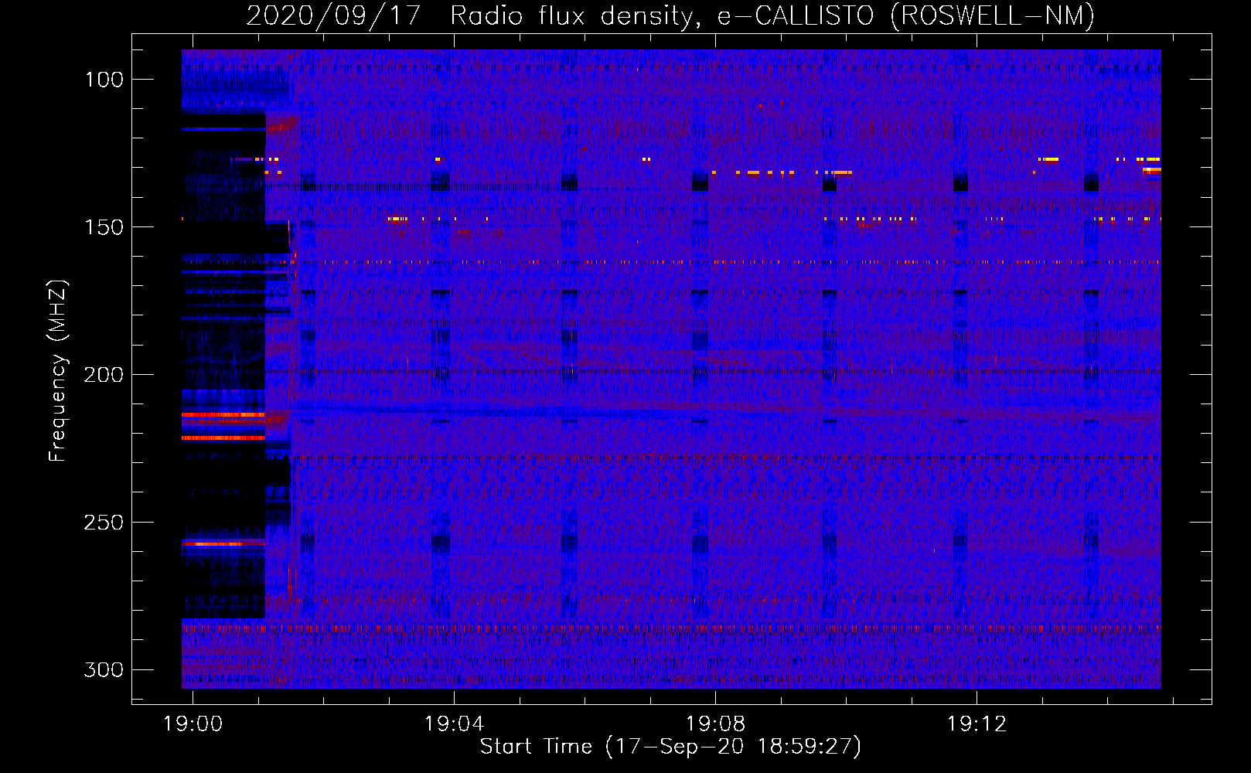This screenshot has height=773, width=1251.
Task: Click the 19:00 time tick label
Action: (193, 724)
